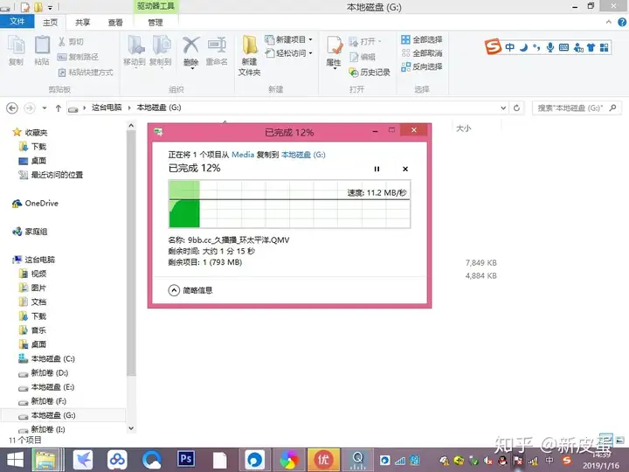This screenshot has height=472, width=629.
Task: Open the File tab
Action: pos(17,22)
